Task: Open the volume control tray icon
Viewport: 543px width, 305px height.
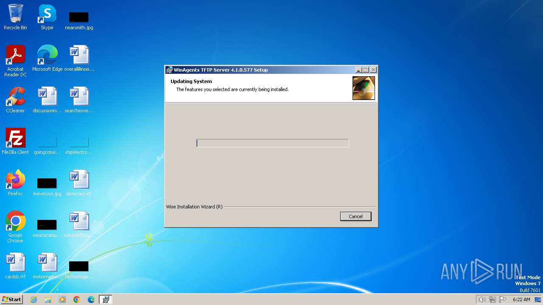Action: (x=482, y=299)
